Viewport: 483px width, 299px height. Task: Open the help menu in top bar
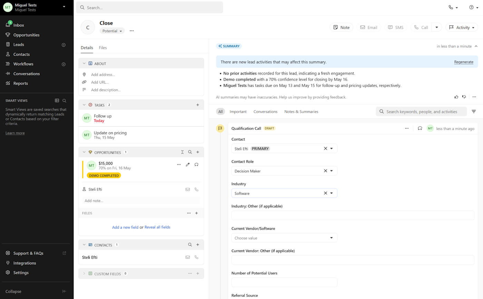pos(473,7)
